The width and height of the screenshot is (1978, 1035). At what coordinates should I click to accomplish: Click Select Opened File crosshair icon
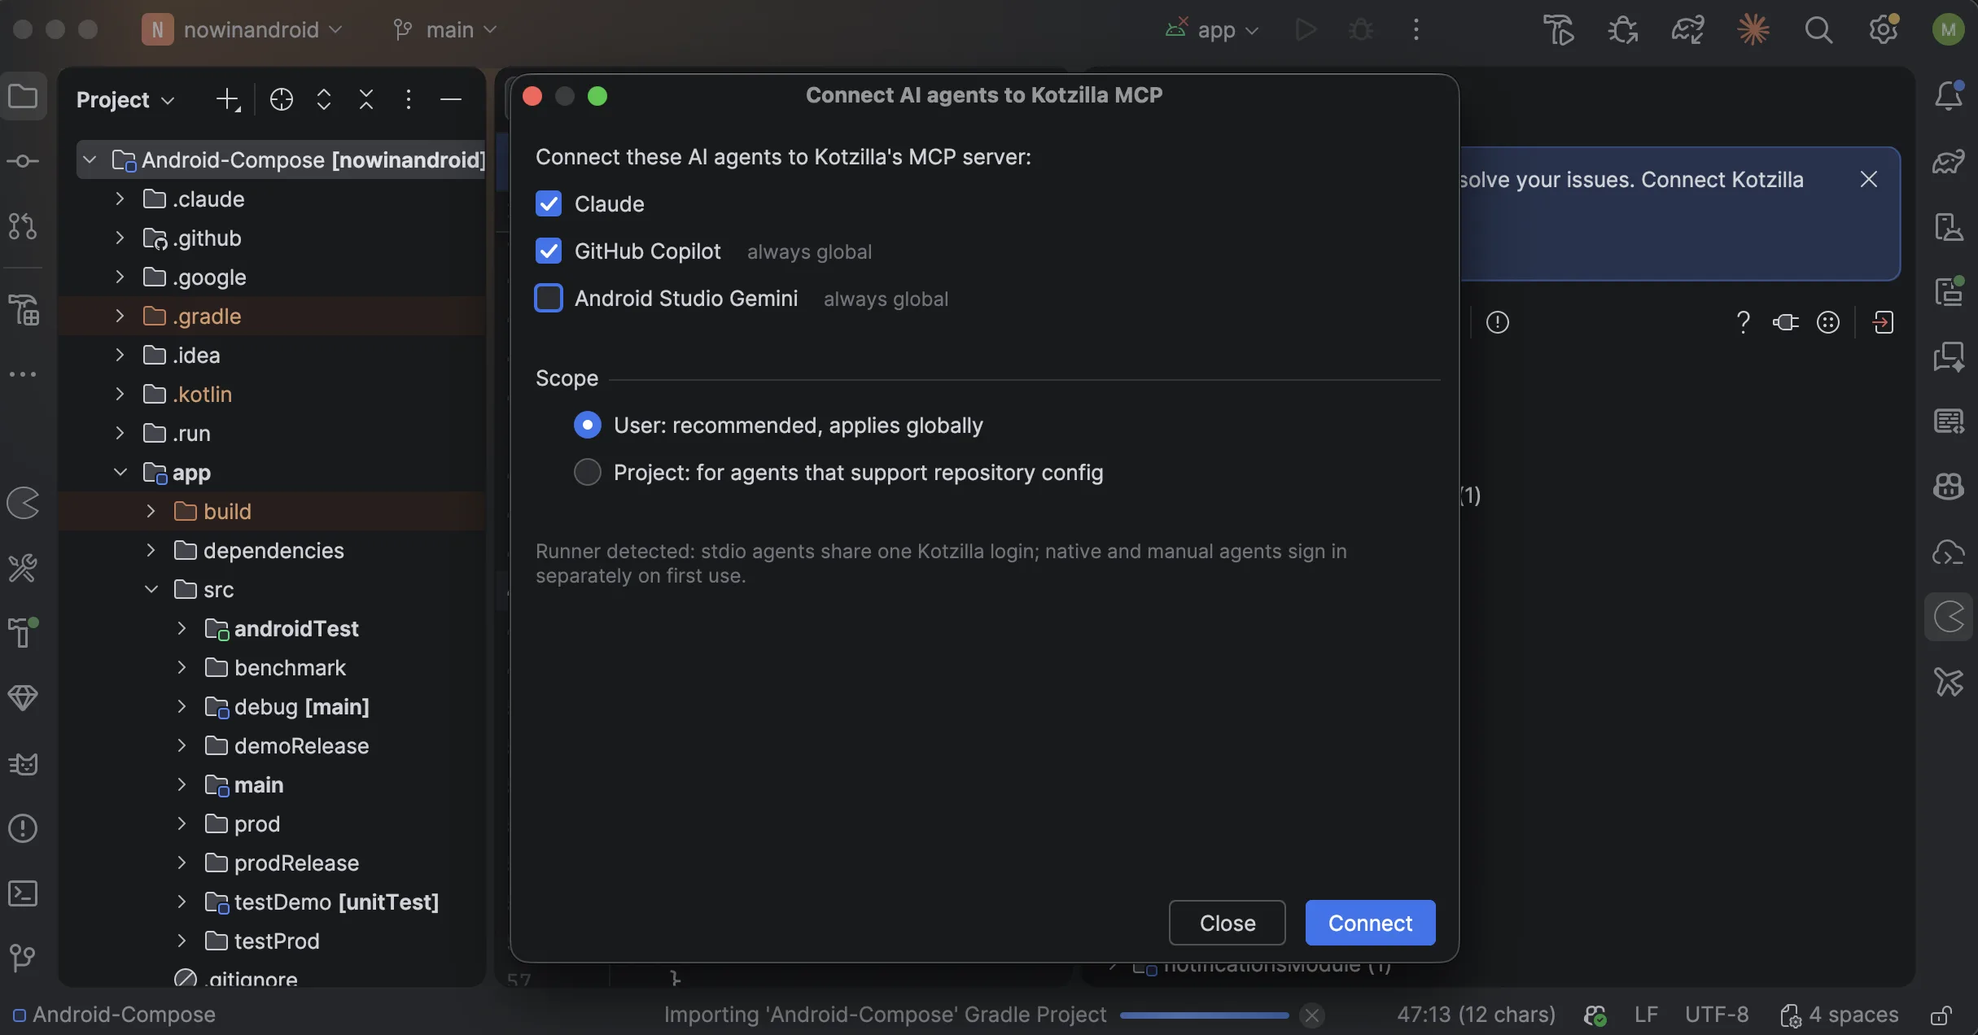pos(282,99)
